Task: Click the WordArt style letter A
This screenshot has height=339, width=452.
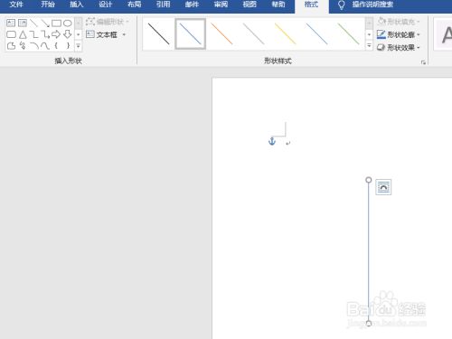Action: (x=447, y=34)
